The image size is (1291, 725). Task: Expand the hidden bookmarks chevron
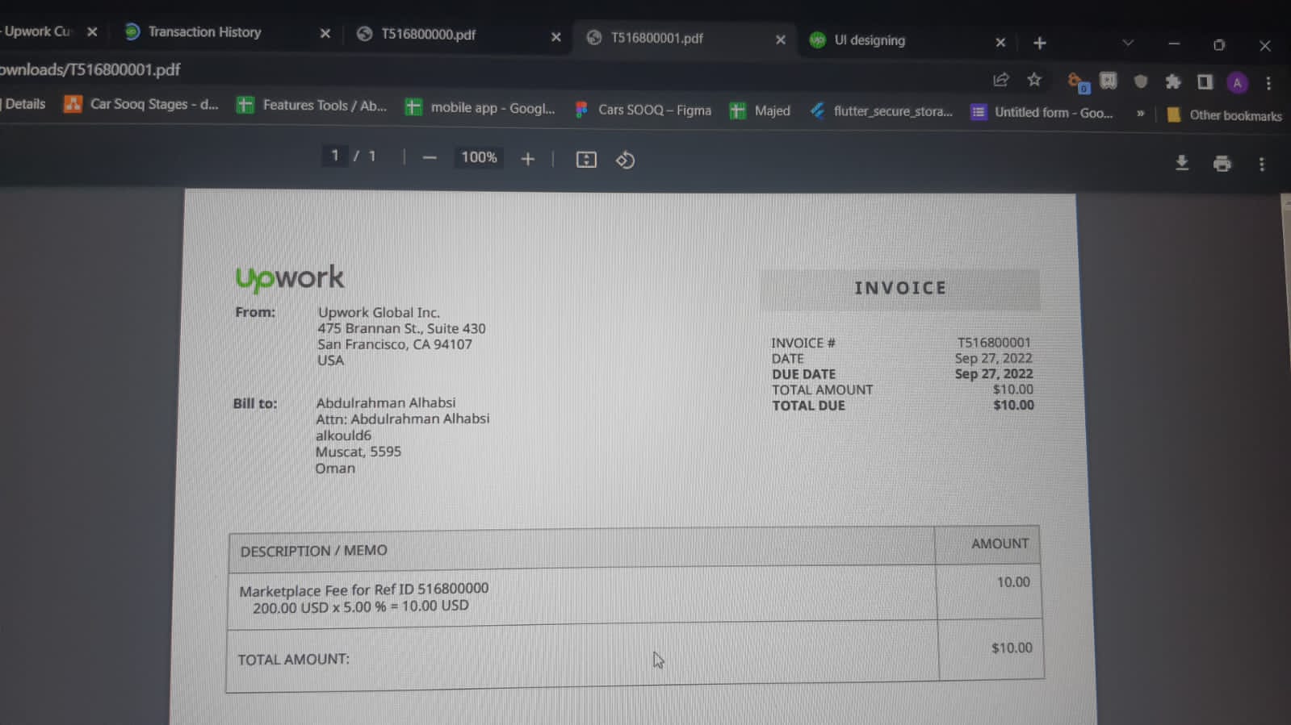click(1140, 113)
